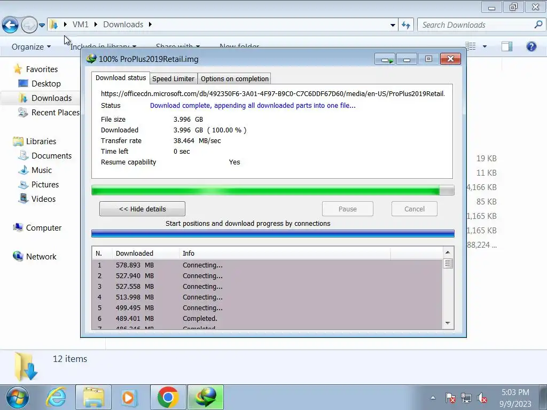547x410 pixels.
Task: Click the N. column header
Action: click(x=102, y=254)
